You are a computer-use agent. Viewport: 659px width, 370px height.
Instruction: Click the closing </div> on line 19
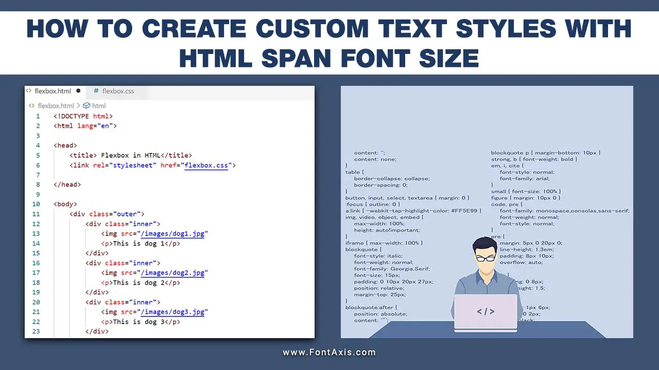point(97,292)
